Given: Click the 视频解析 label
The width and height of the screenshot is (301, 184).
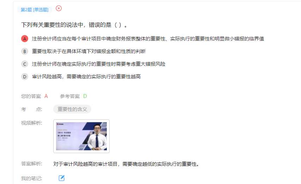Looking at the screenshot, I should tap(31, 123).
